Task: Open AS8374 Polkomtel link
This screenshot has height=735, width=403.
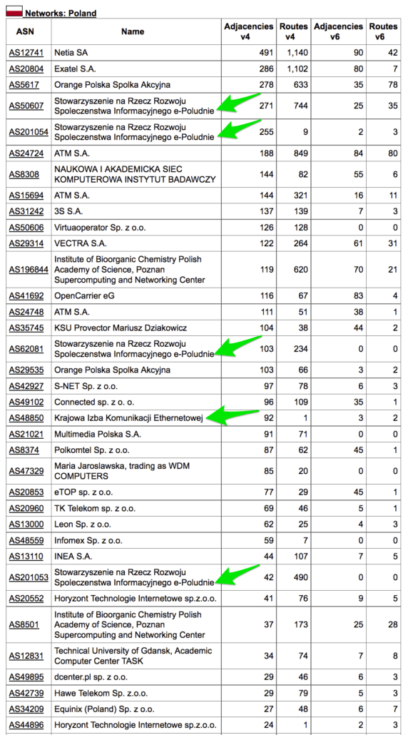Action: (24, 450)
